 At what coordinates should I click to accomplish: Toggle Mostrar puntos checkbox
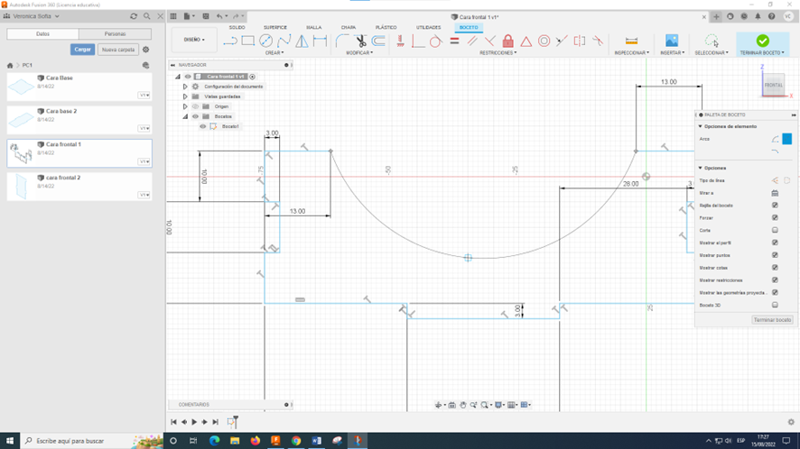775,255
